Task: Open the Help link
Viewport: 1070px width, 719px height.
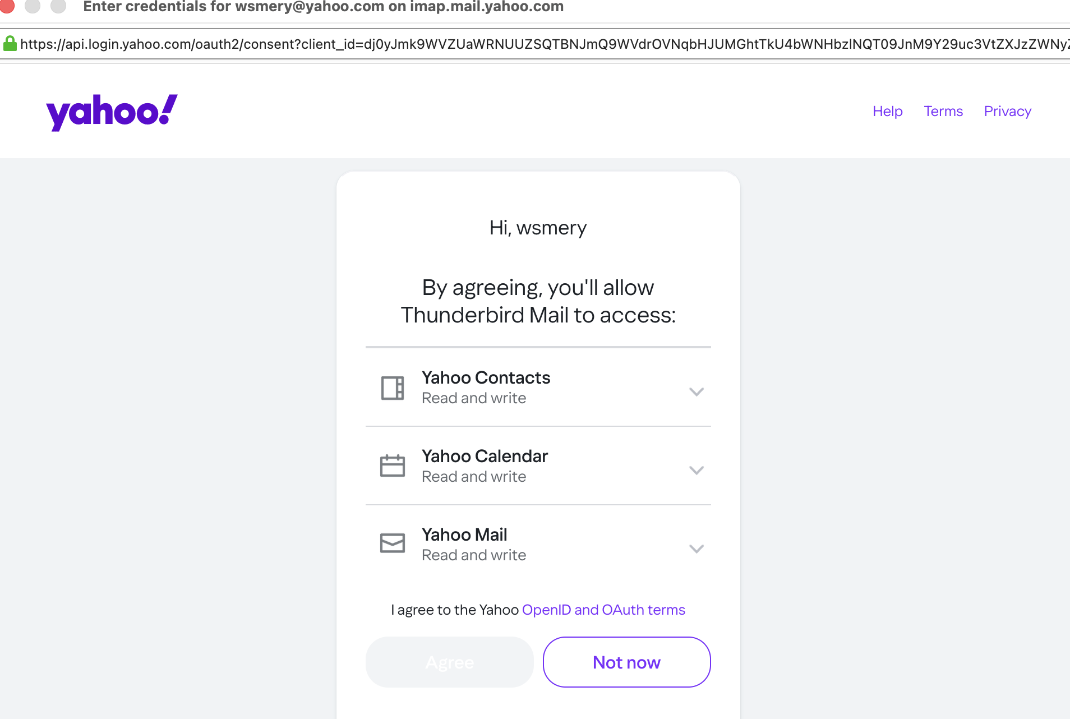Action: tap(887, 111)
